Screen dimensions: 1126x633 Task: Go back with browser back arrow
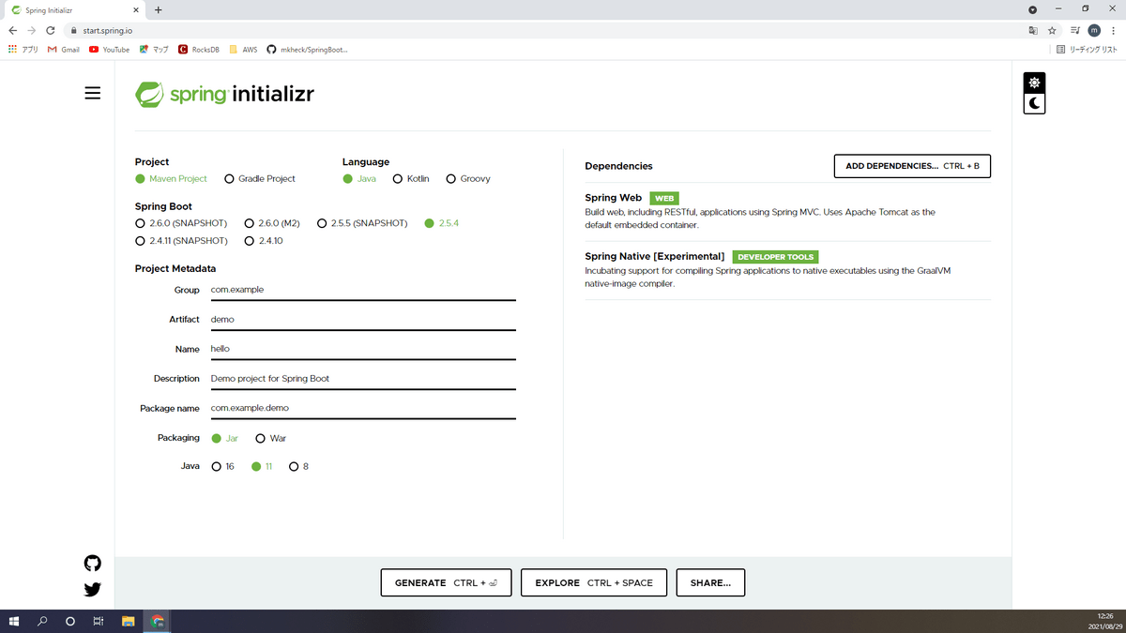pos(13,30)
